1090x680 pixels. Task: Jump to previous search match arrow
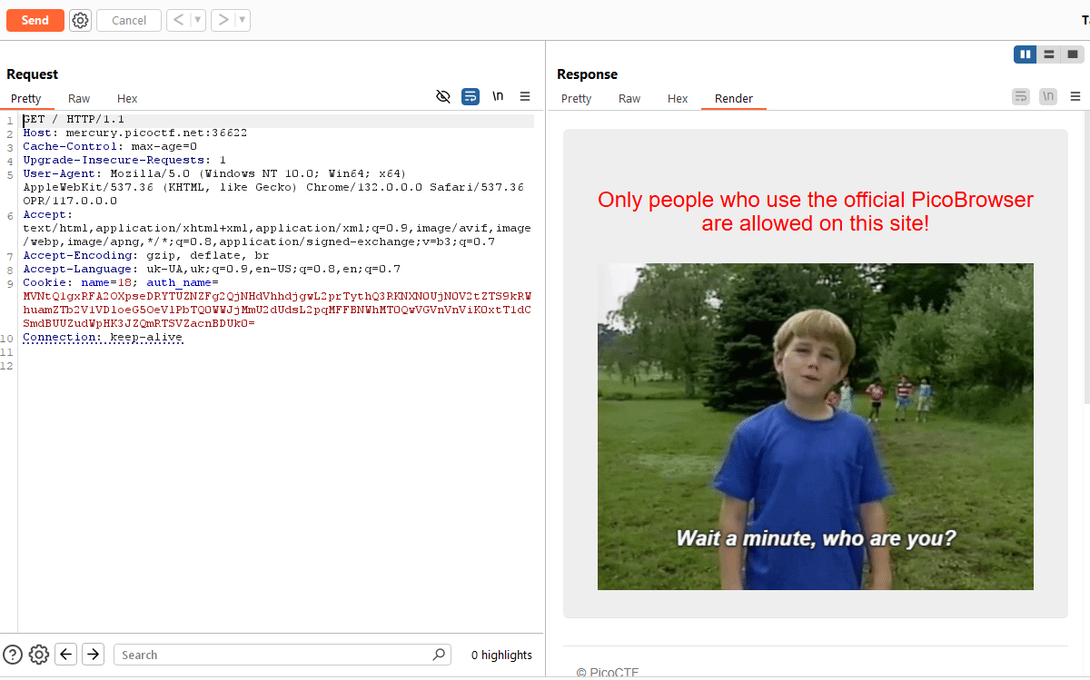(65, 655)
